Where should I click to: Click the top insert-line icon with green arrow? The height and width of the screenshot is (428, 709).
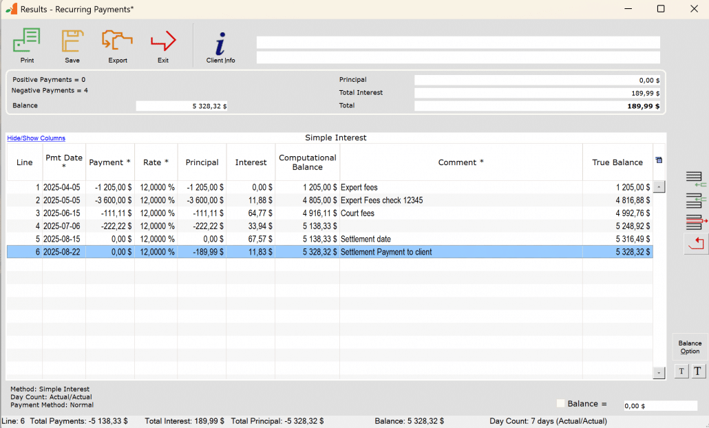(696, 180)
